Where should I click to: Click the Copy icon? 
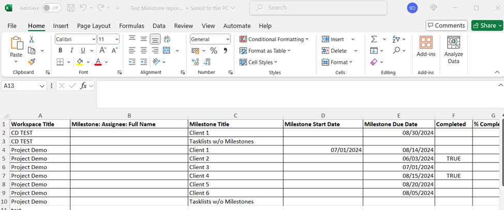click(32, 51)
